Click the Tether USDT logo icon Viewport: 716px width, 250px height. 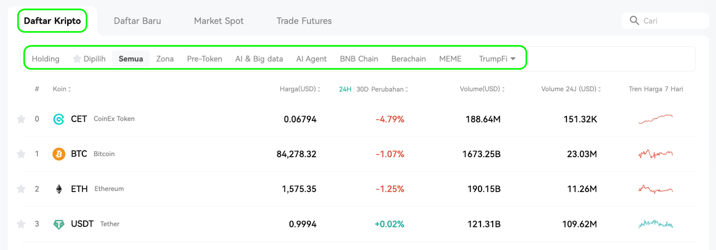click(59, 224)
